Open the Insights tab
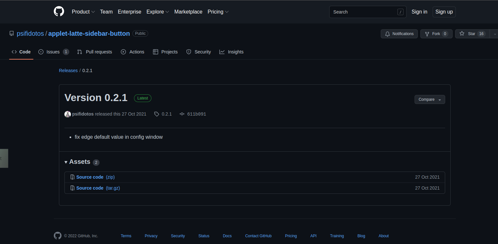498x244 pixels. [x=231, y=52]
